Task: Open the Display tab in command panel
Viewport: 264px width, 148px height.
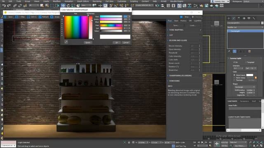Action: coord(249,18)
